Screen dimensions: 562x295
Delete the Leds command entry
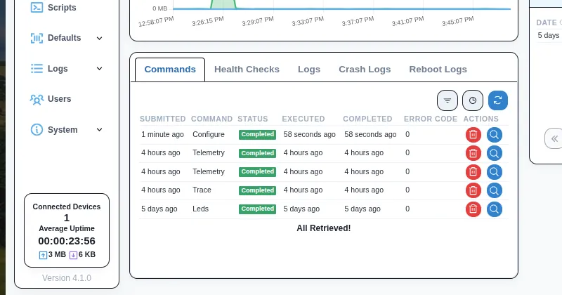(x=473, y=209)
